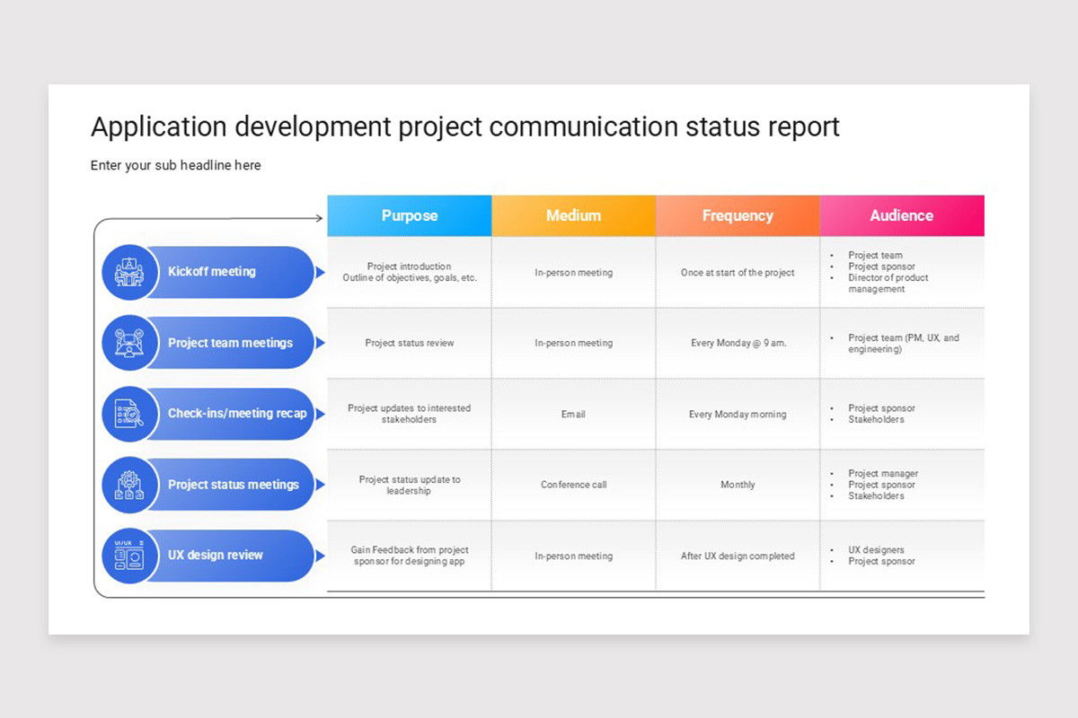The width and height of the screenshot is (1078, 718).
Task: Select the Project status meetings gear icon
Action: [130, 485]
